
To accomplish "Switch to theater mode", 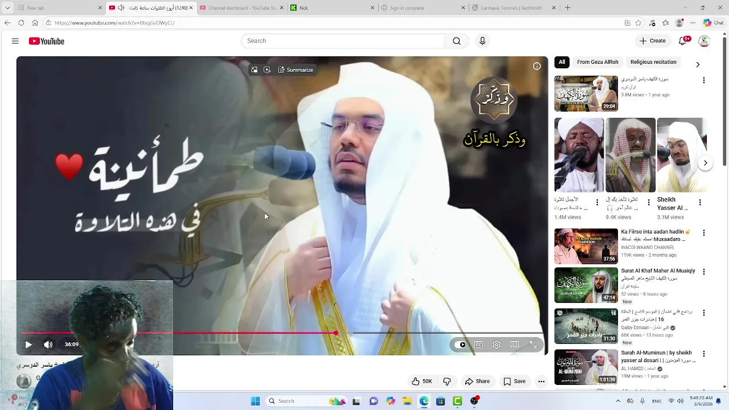I will click(515, 345).
